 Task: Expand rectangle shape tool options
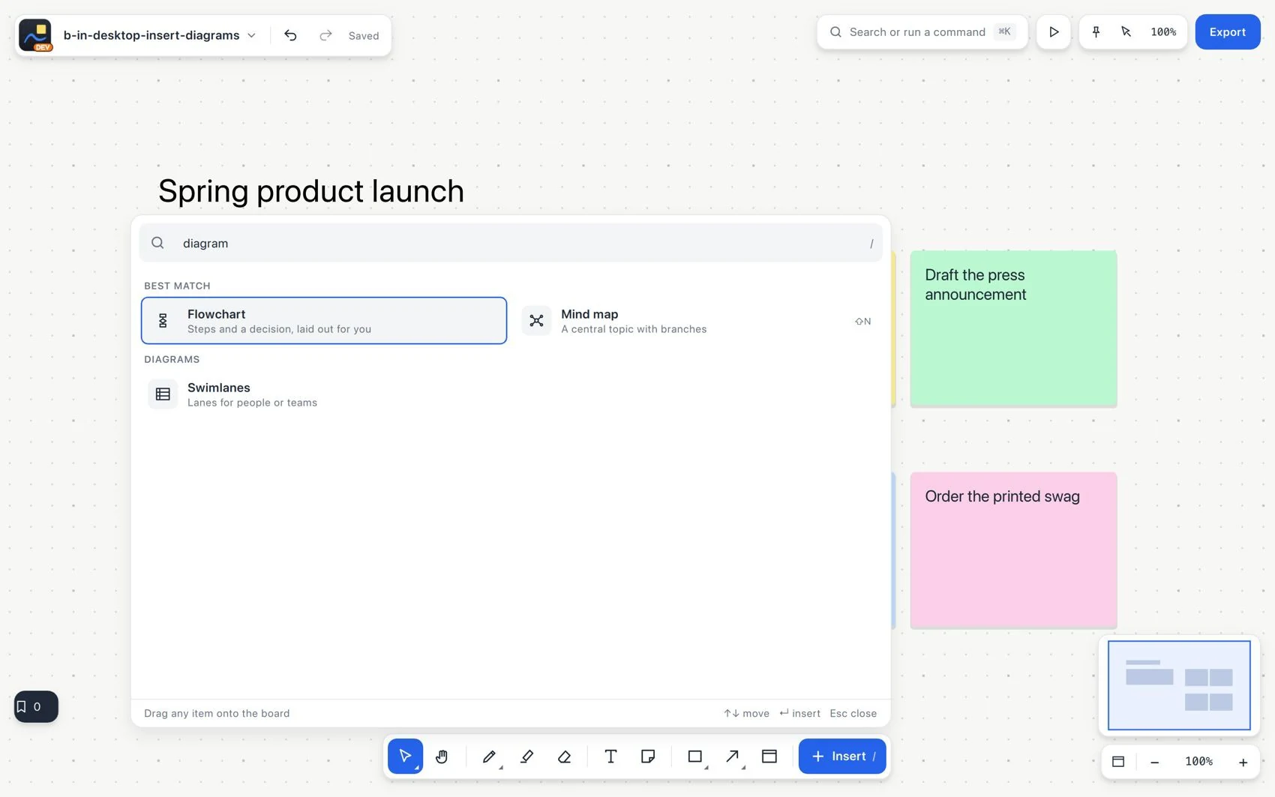click(706, 768)
